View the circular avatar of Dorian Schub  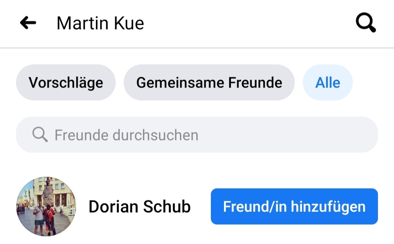[46, 206]
